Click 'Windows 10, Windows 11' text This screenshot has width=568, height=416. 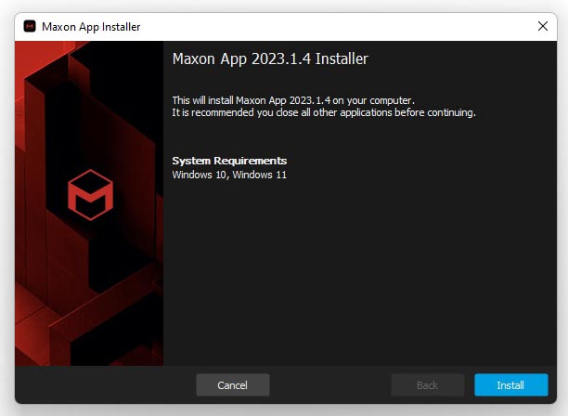(229, 175)
